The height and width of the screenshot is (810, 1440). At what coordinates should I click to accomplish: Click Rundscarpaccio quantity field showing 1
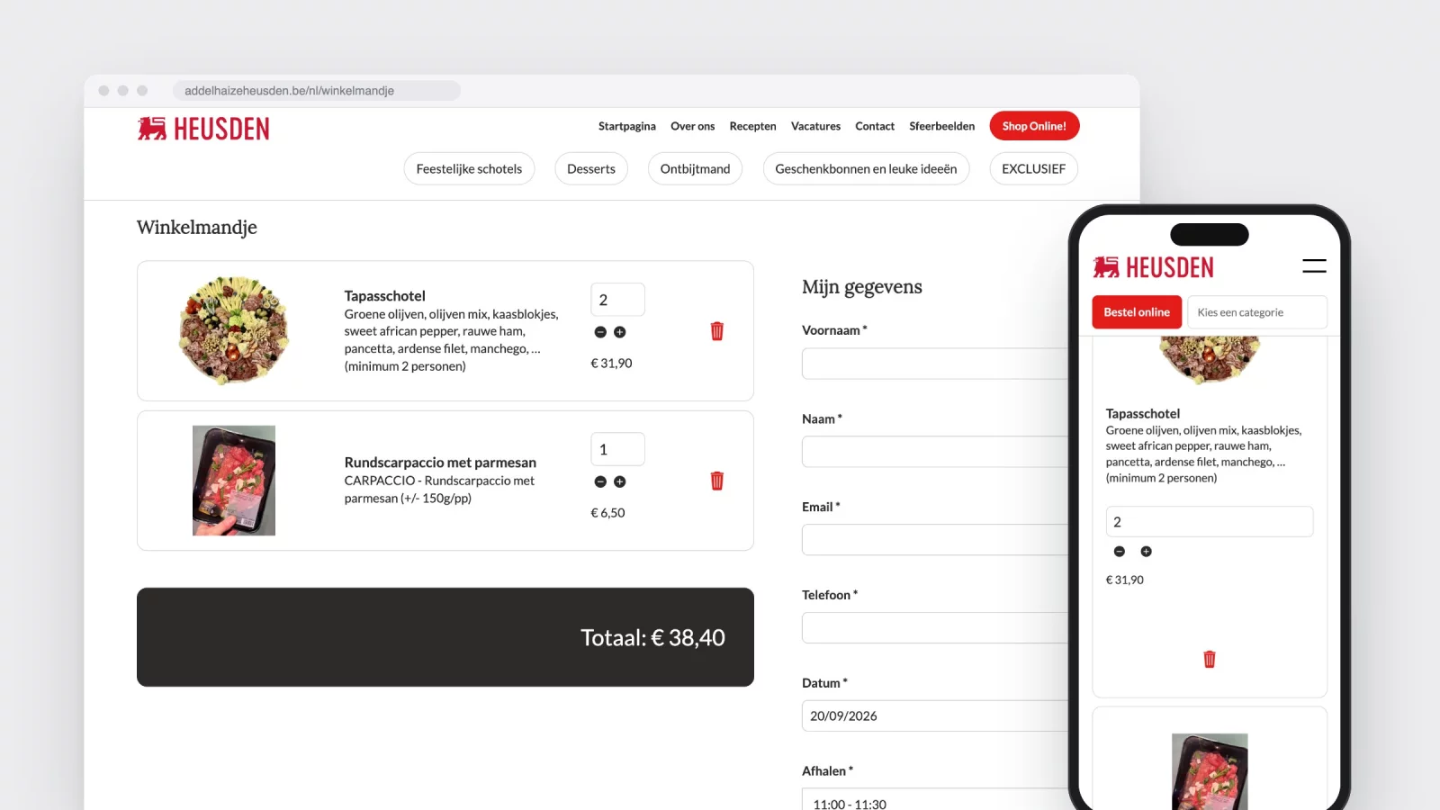click(617, 449)
